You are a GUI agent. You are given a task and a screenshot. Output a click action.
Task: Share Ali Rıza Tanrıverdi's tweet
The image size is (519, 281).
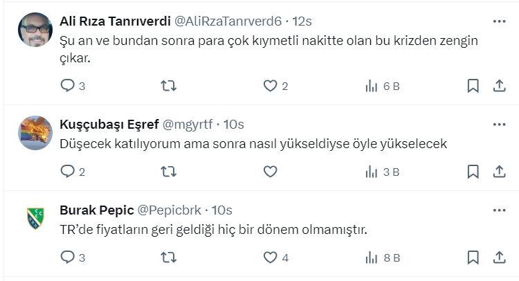tap(500, 86)
